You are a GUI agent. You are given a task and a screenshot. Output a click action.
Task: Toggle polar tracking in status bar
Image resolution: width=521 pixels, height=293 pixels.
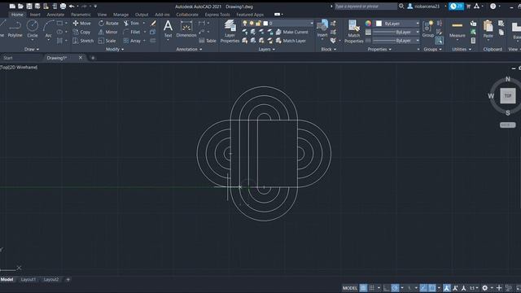click(395, 287)
